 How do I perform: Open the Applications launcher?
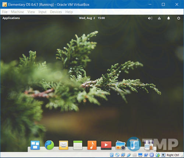(x=11, y=18)
